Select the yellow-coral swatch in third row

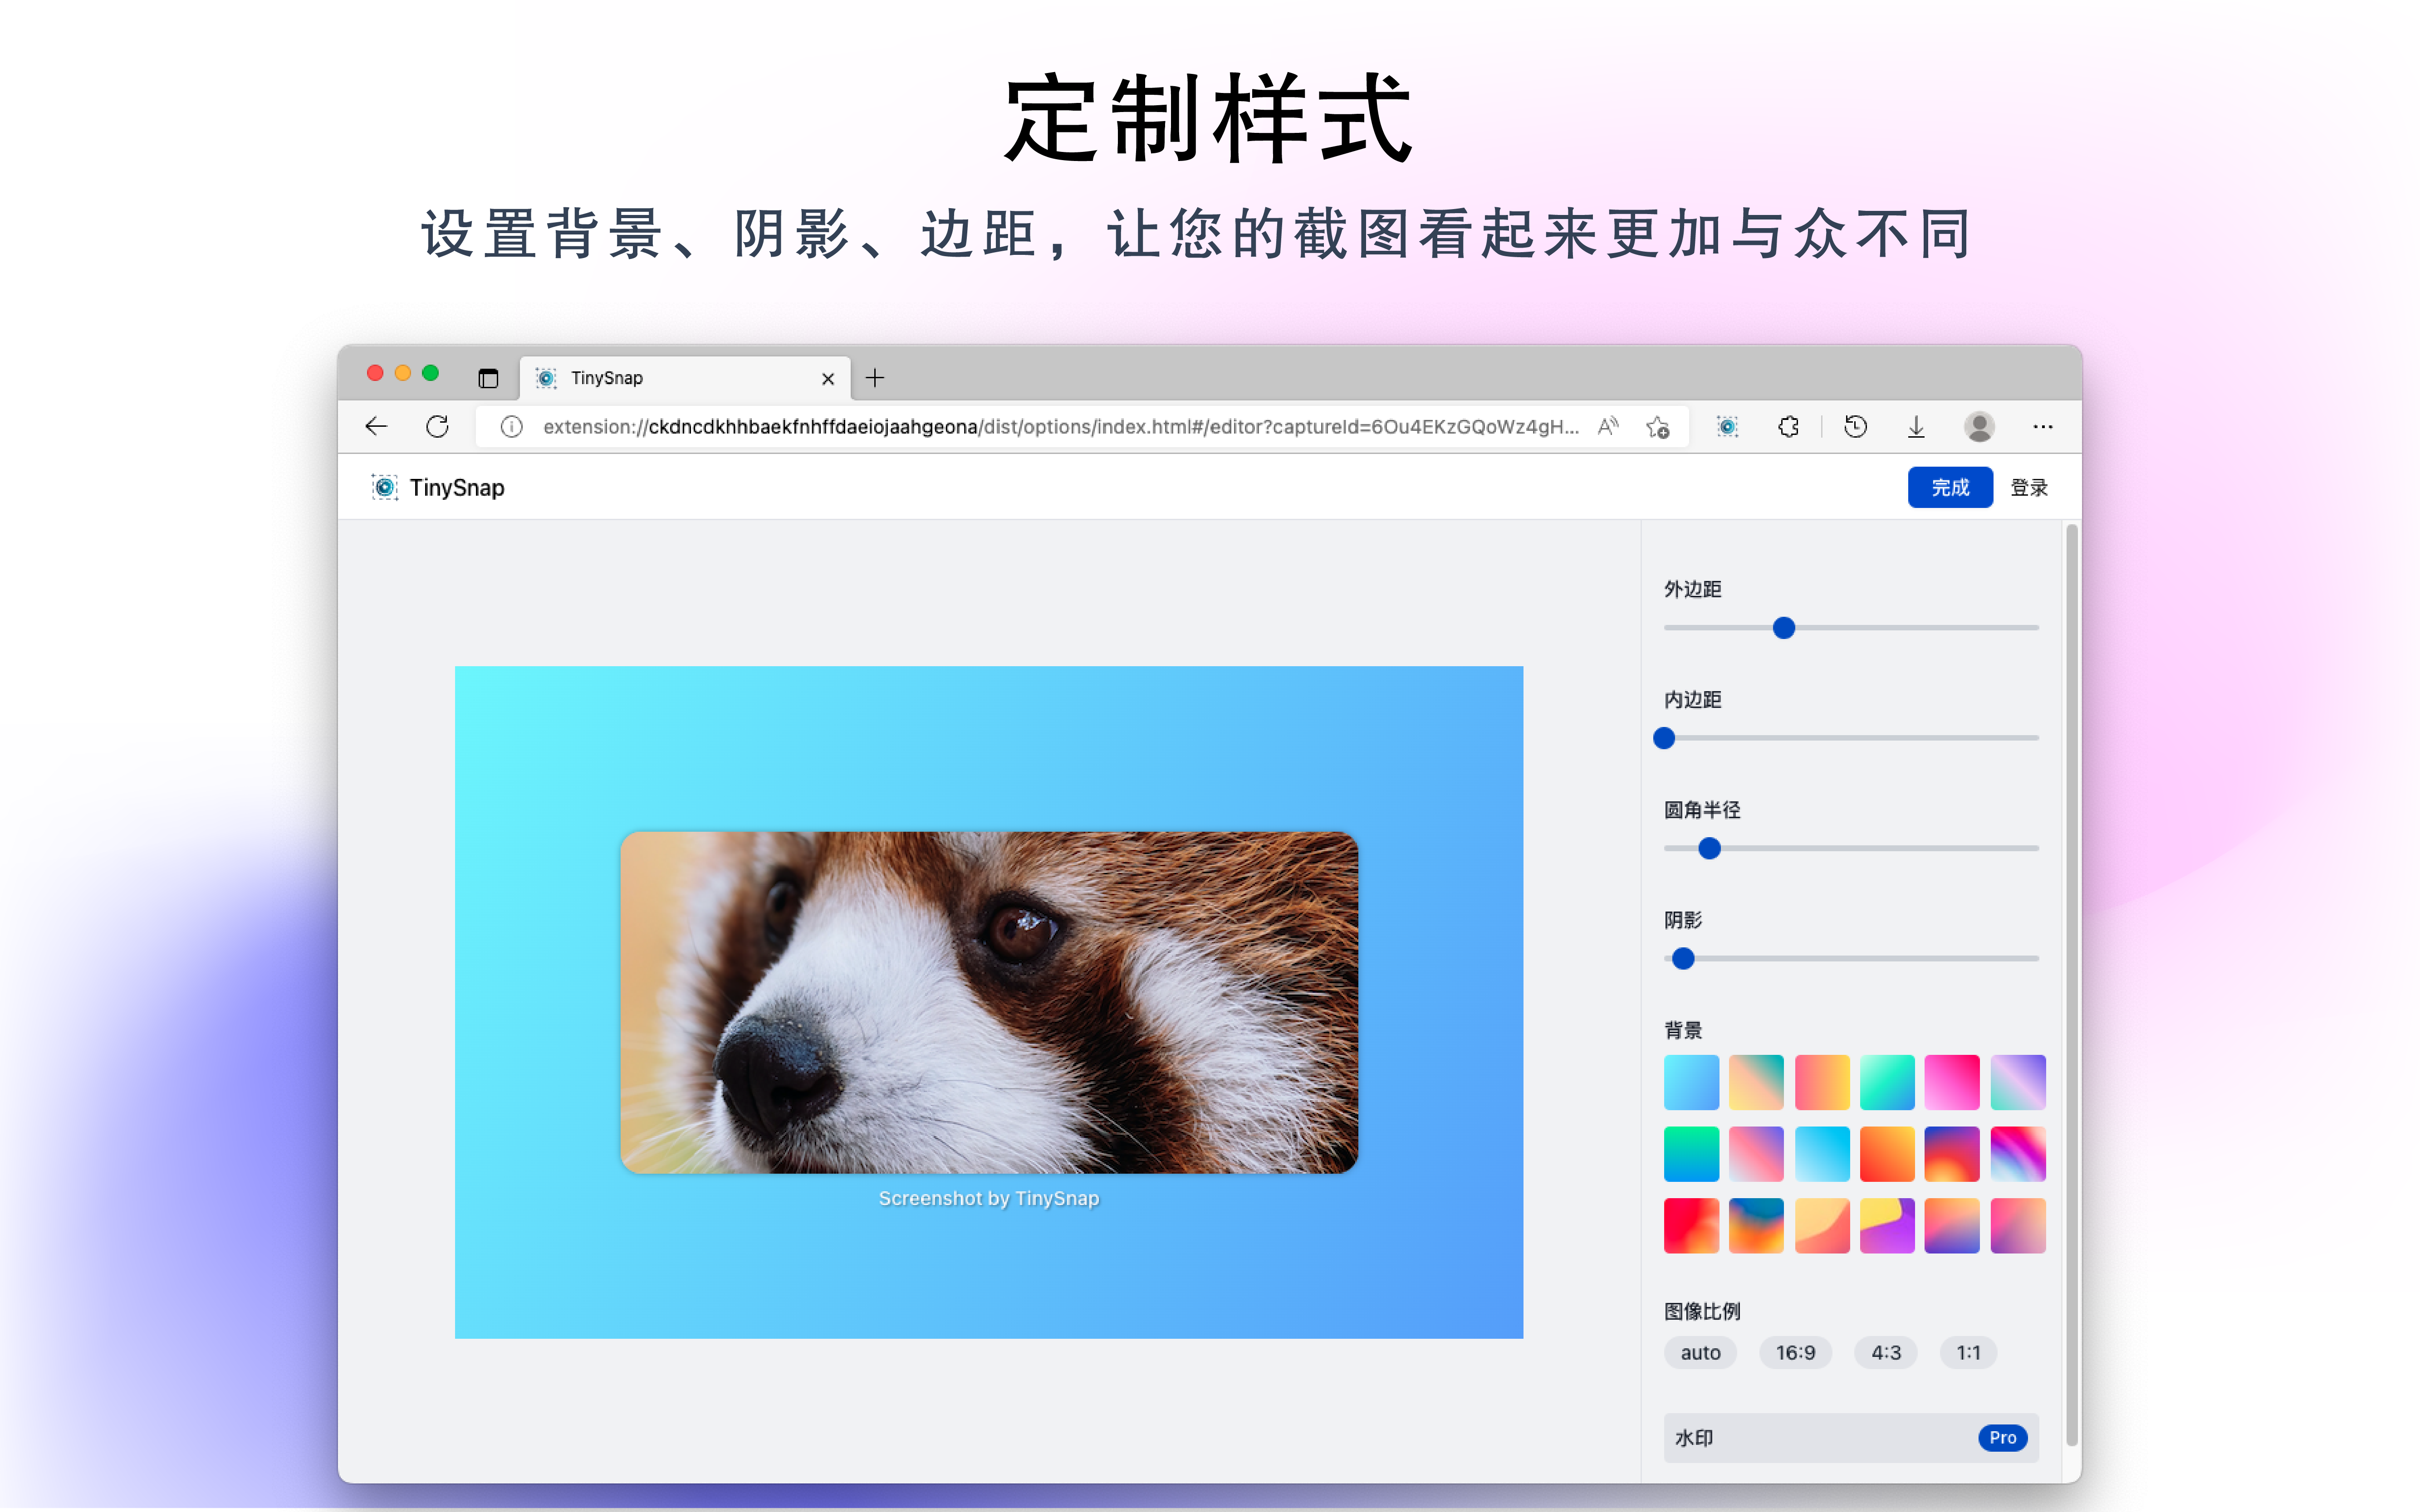(x=1822, y=1226)
